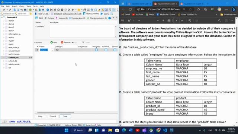Screen dimensions: 238x134
Task: Expand the school_db database node
Action: click(x=4, y=61)
